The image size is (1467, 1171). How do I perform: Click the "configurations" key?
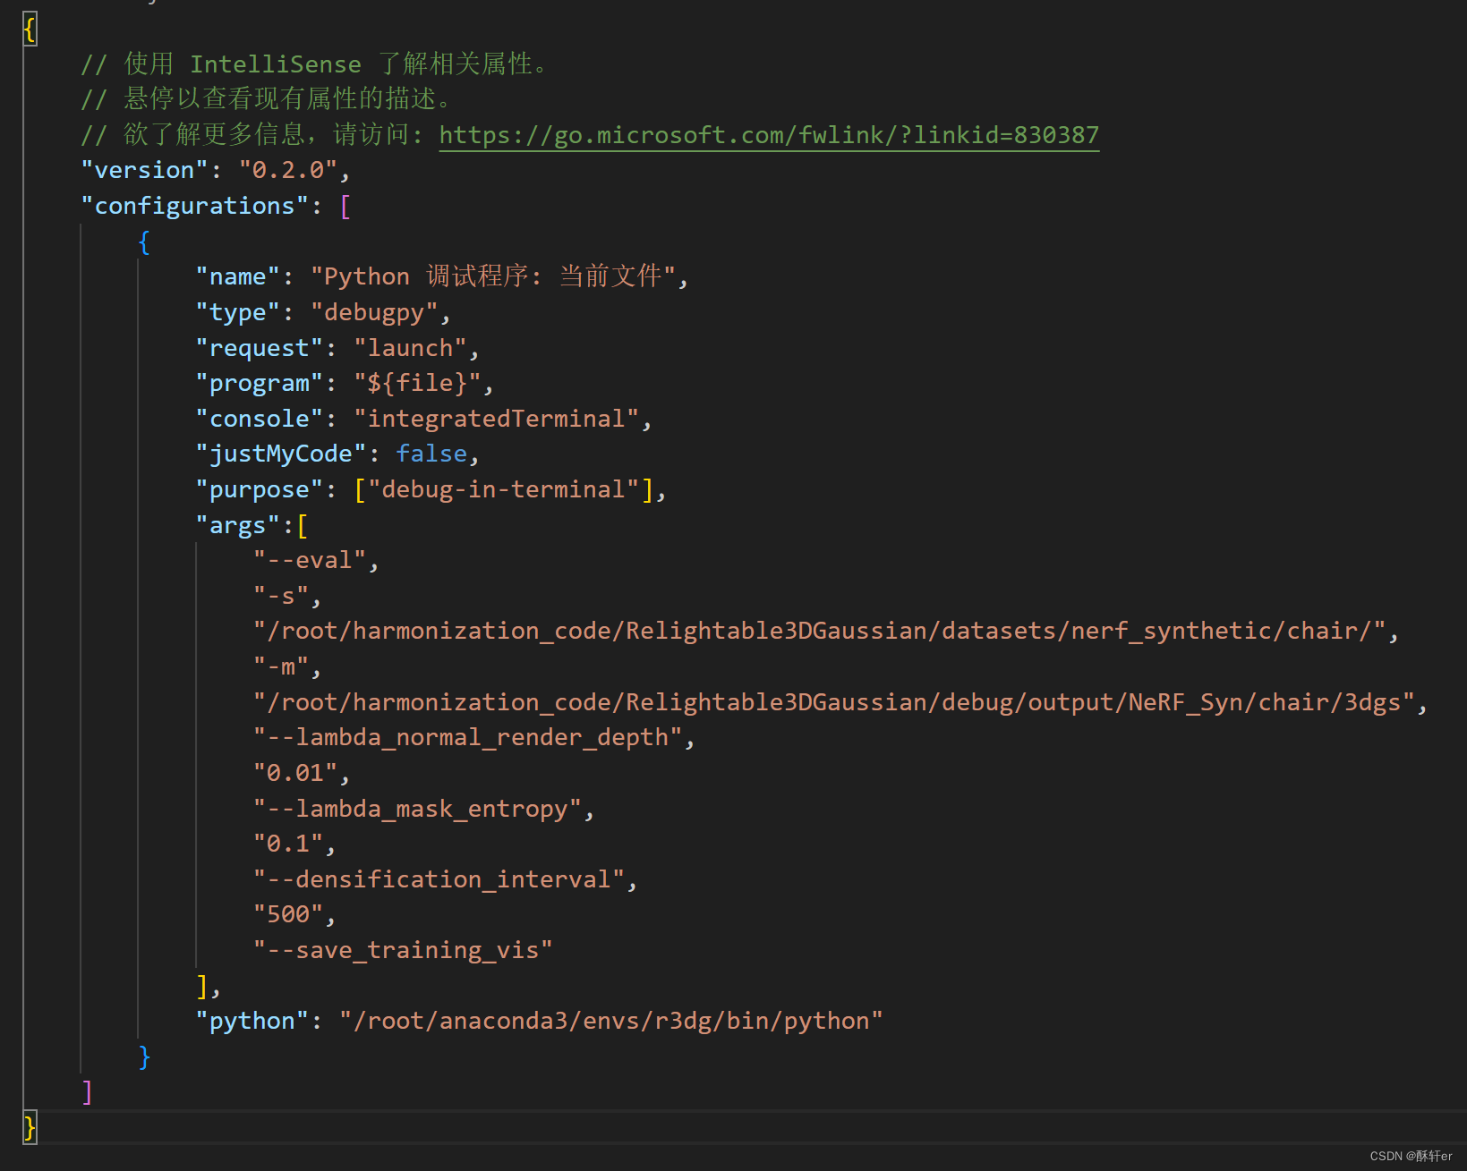pyautogui.click(x=194, y=206)
